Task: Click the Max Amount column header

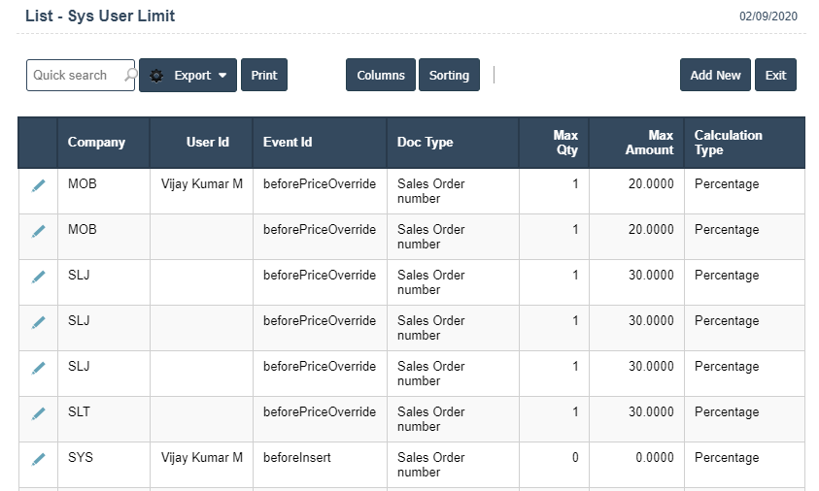Action: 649,143
